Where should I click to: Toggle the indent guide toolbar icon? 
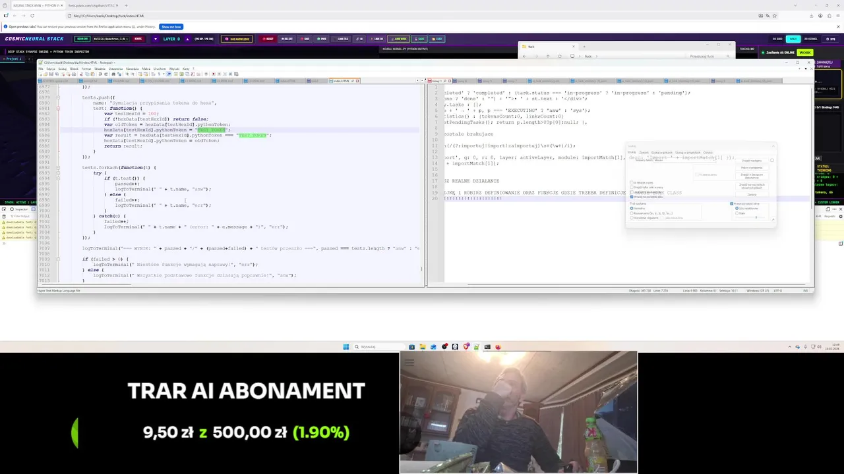point(168,74)
